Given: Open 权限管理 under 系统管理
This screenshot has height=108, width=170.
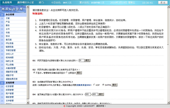Looking at the screenshot, I should pos(10,90).
